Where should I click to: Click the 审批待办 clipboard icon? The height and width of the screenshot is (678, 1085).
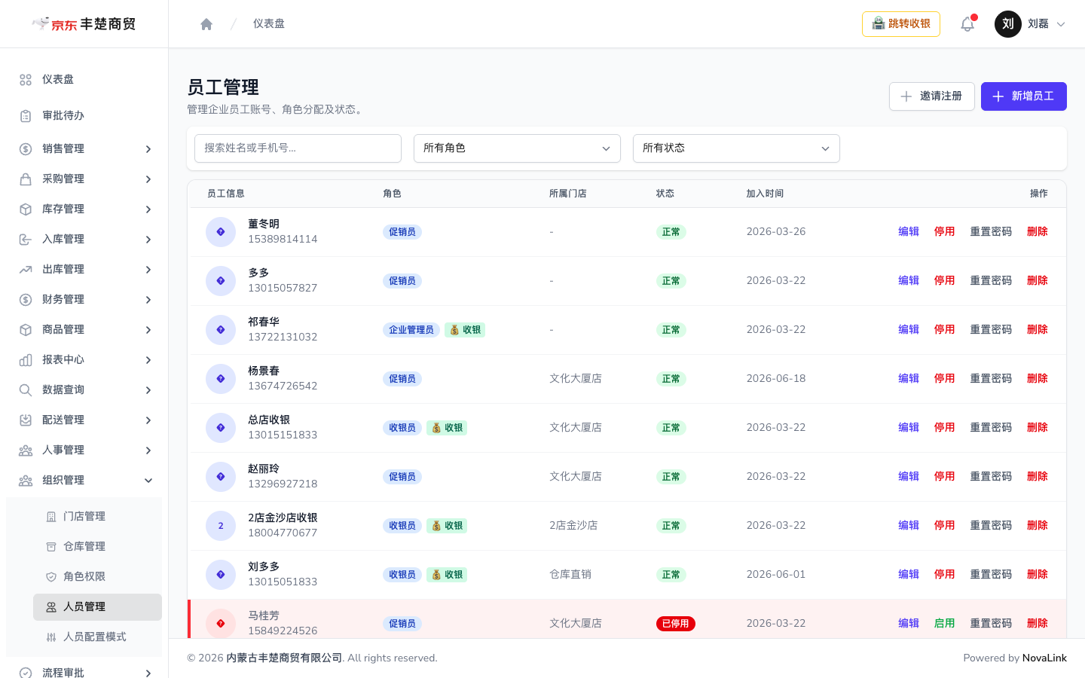pos(26,116)
